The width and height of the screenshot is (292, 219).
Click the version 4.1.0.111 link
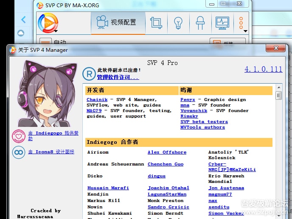[263, 69]
